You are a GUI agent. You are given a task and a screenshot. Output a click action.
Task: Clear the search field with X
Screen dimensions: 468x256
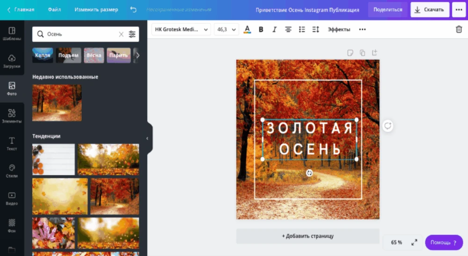[x=121, y=34]
